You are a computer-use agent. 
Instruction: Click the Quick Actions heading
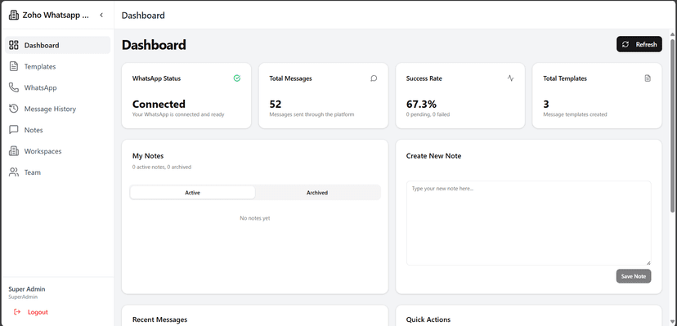pos(428,319)
